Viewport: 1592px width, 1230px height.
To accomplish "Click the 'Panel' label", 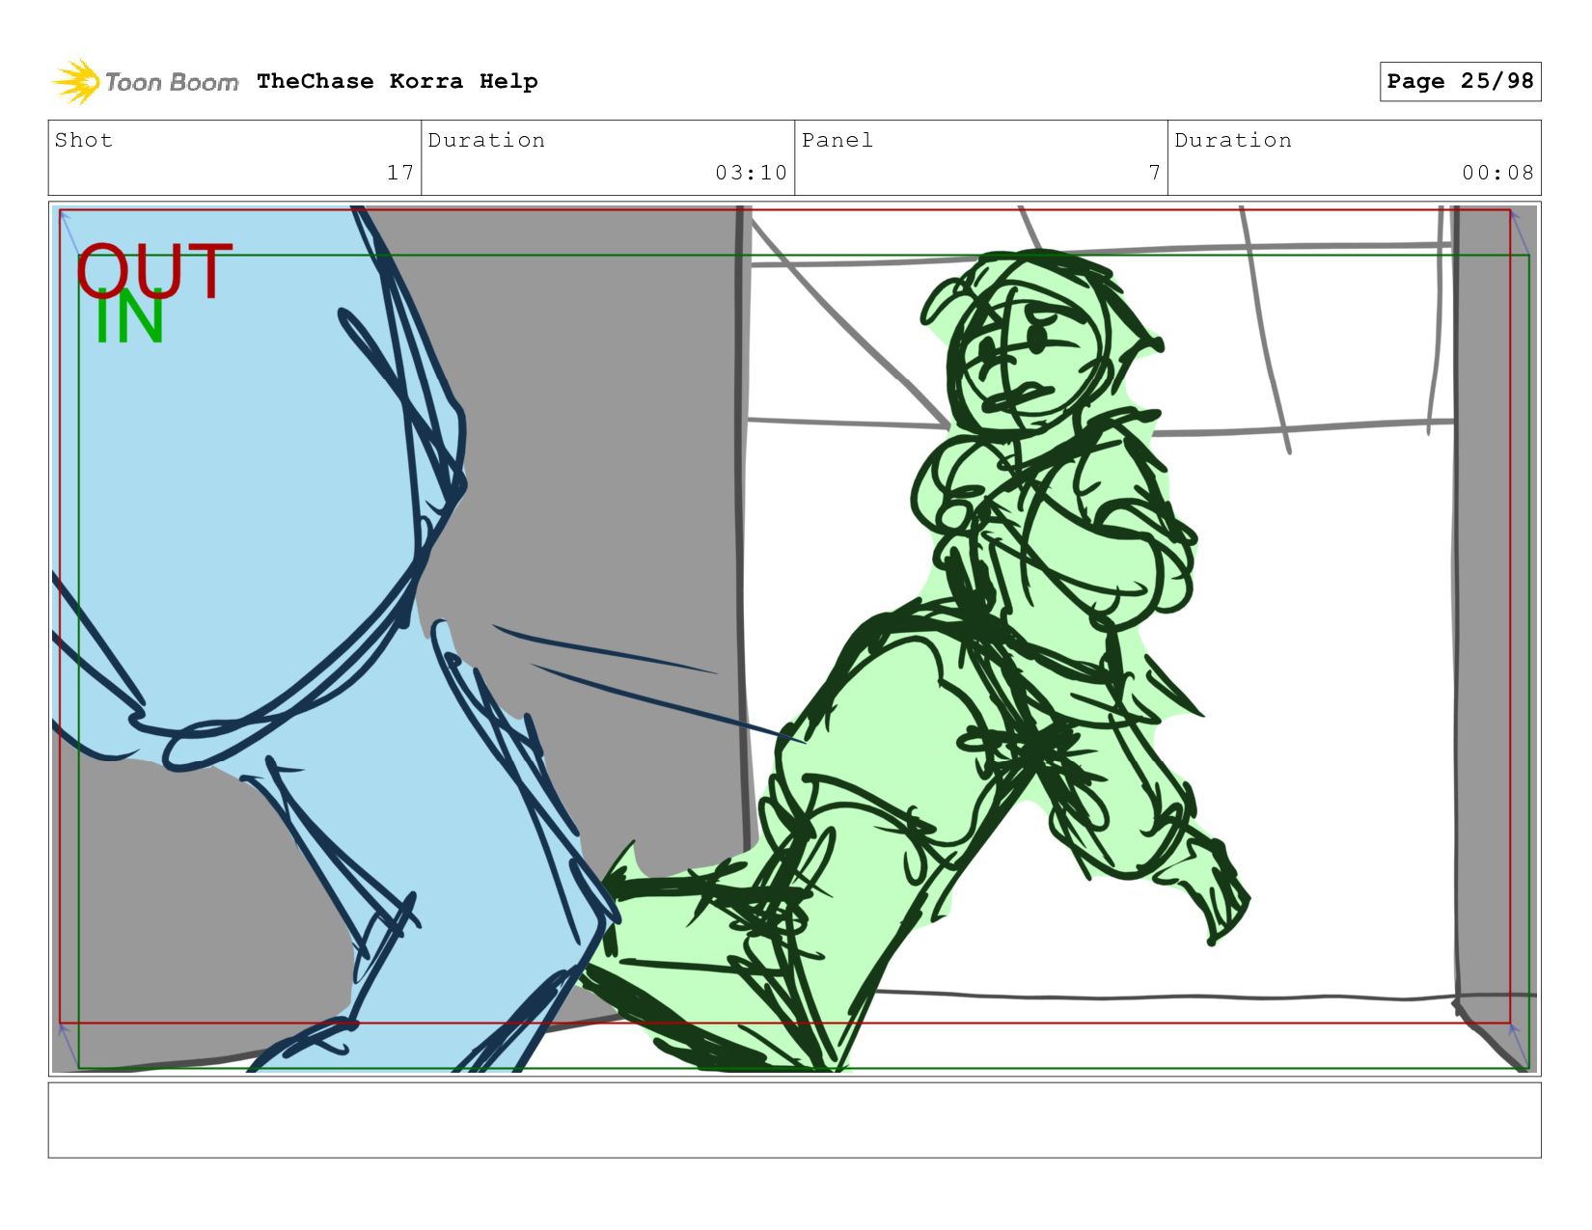I will pos(837,140).
